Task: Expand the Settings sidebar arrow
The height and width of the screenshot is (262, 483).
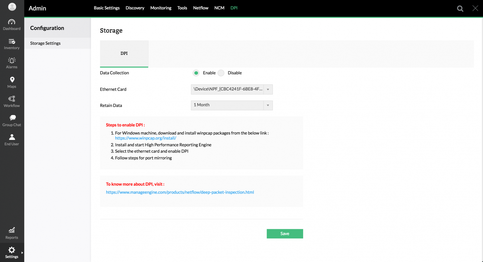Action: pos(22,253)
